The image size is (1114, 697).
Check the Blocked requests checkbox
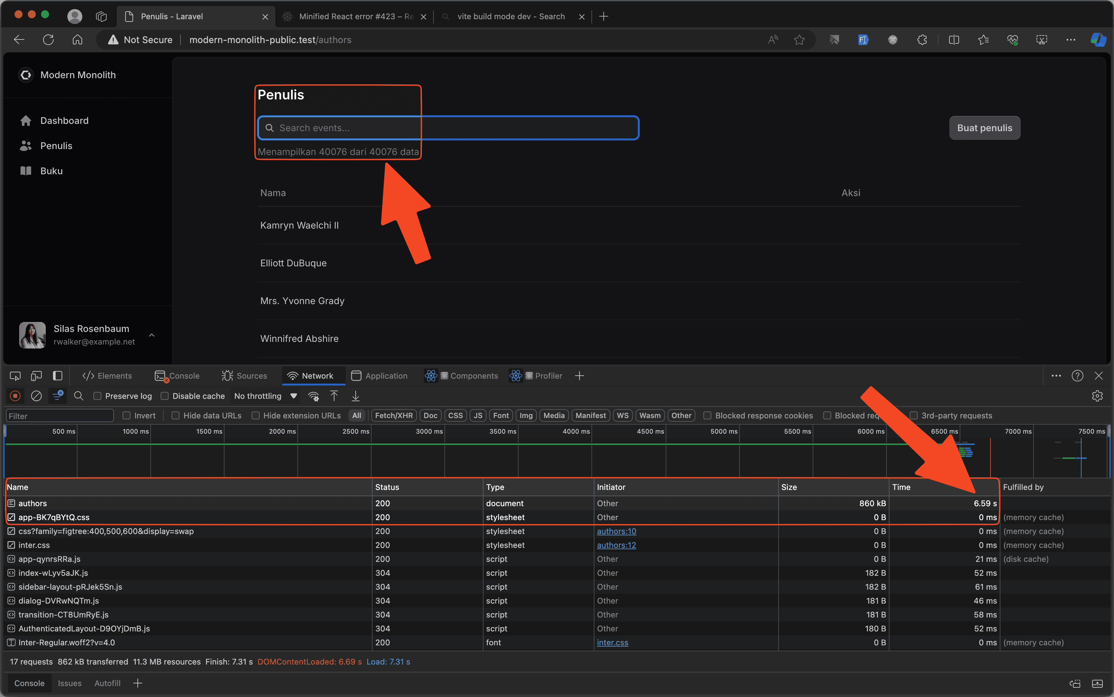pyautogui.click(x=828, y=415)
